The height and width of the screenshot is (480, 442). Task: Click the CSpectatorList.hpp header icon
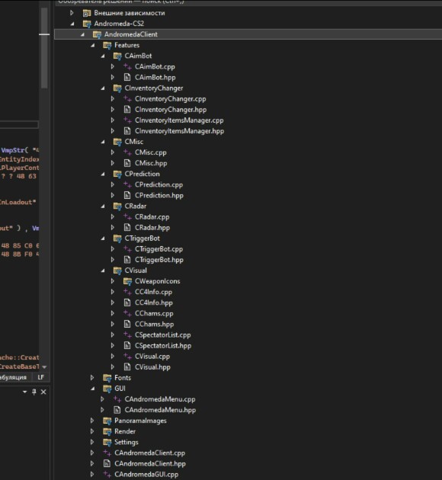[127, 346]
